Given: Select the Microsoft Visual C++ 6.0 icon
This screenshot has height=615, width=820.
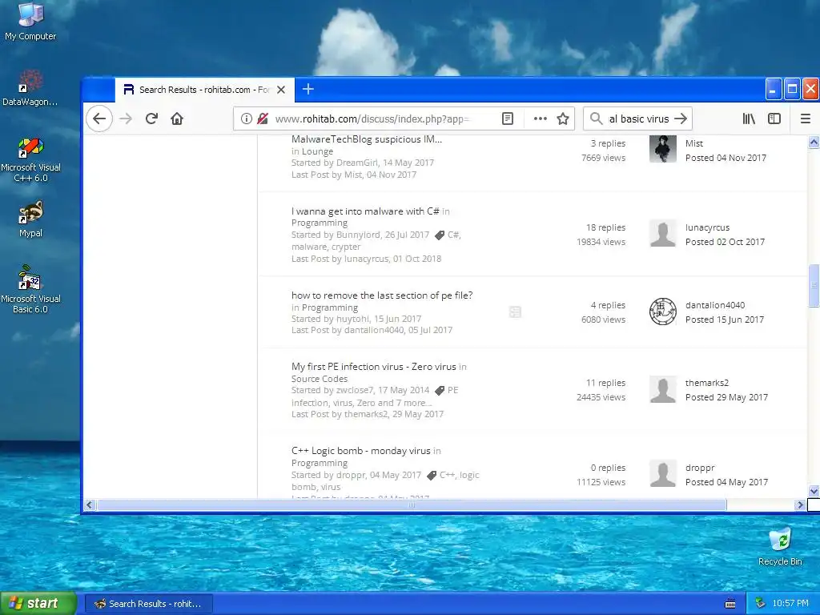Looking at the screenshot, I should 30,160.
